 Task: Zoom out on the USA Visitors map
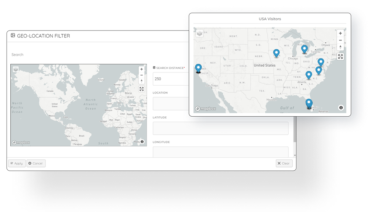[340, 40]
